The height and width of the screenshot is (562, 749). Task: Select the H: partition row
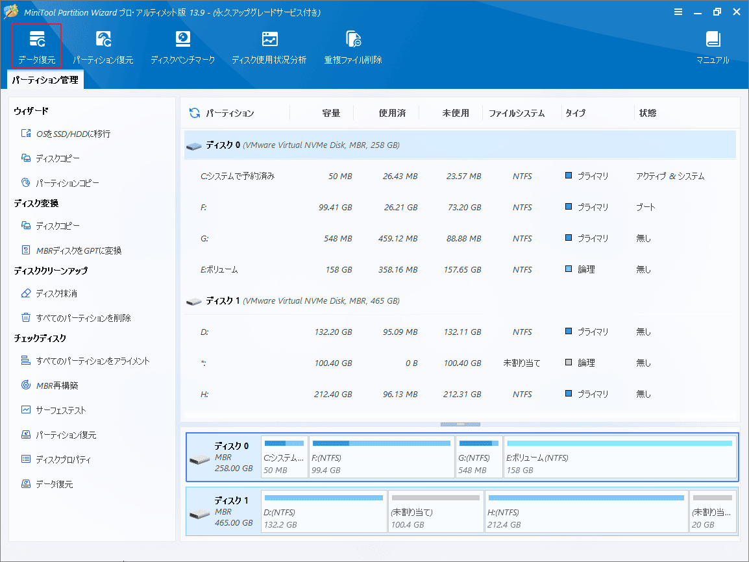(460, 395)
